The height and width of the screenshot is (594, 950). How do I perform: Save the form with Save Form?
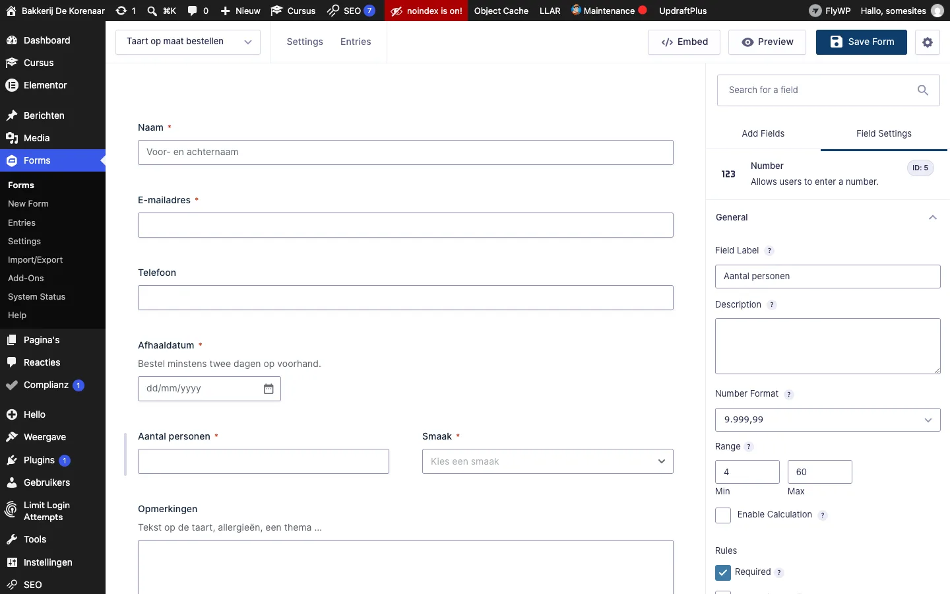862,42
